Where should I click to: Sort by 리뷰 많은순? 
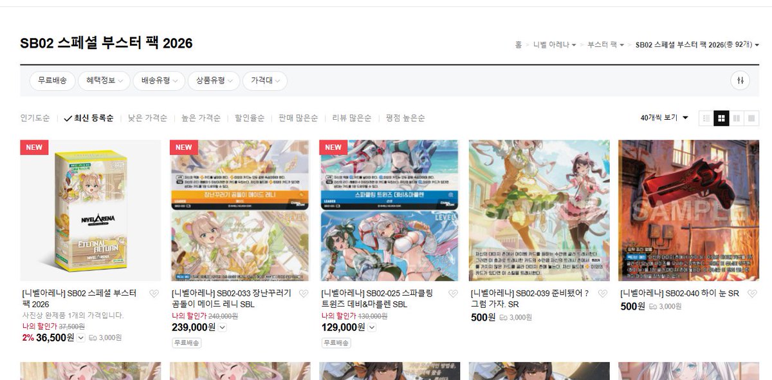pyautogui.click(x=352, y=118)
